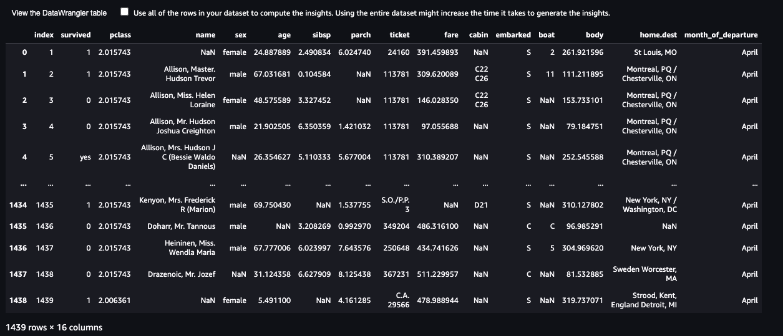Select the pclass column header
This screenshot has width=783, height=336.
coord(120,35)
